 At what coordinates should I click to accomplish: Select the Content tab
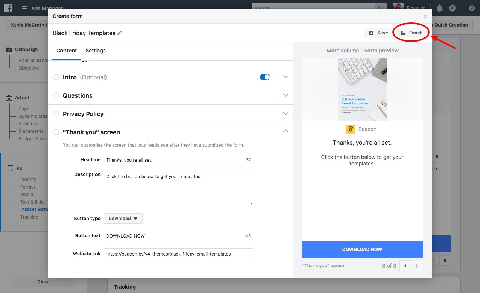click(67, 51)
